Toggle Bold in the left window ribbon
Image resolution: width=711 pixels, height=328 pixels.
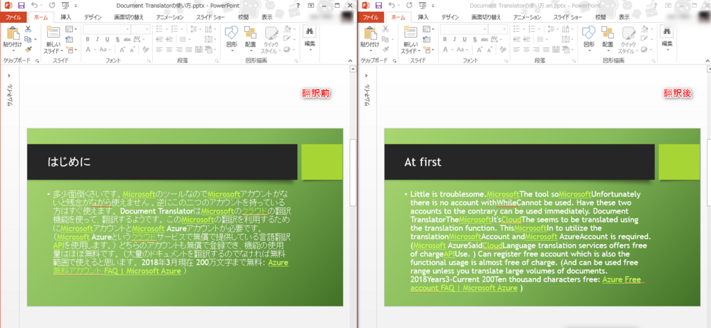point(88,39)
